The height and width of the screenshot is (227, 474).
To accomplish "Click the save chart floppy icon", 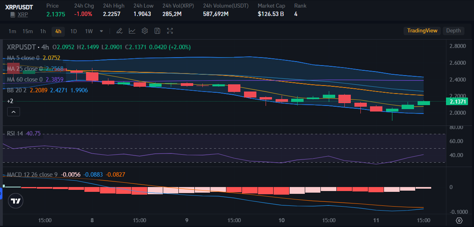I will (157, 31).
